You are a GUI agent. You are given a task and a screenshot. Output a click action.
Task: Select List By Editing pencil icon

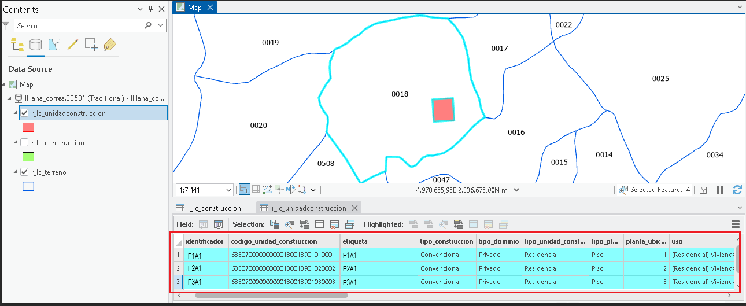tap(73, 45)
